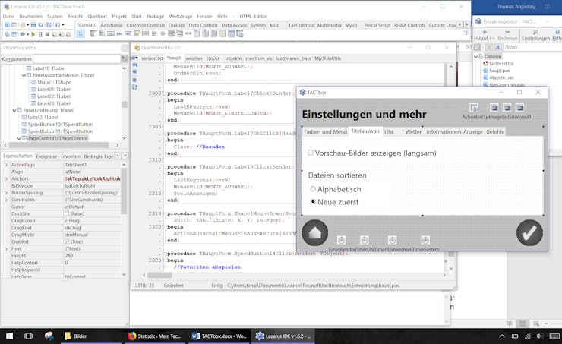562x344 pixels.
Task: Open the Werkzeuge menu
Action: (x=181, y=17)
